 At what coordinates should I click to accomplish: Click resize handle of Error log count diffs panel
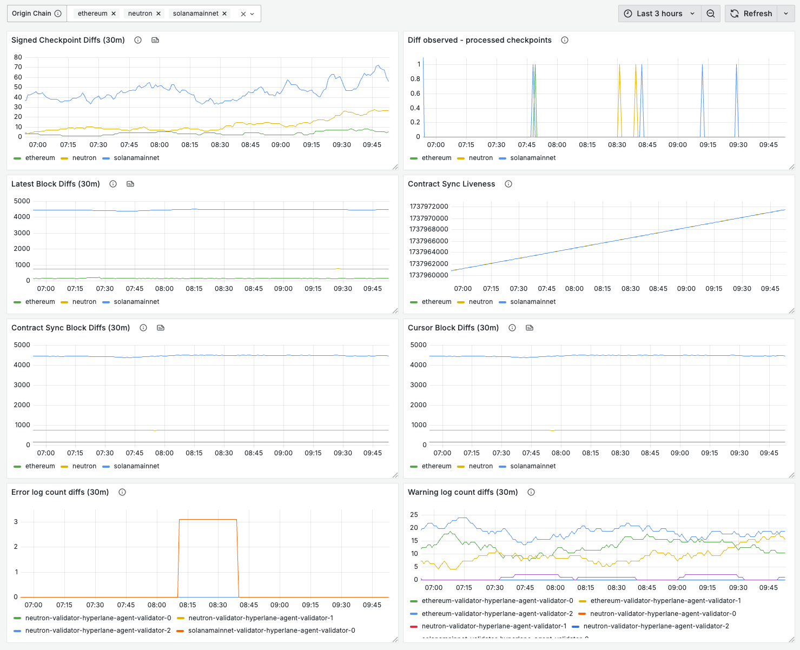(x=395, y=640)
